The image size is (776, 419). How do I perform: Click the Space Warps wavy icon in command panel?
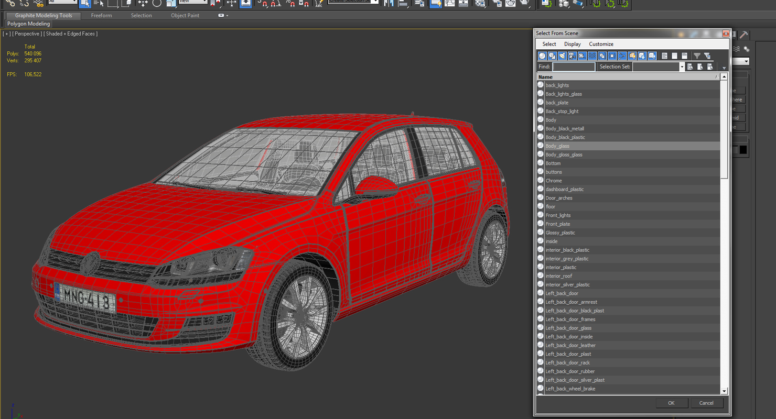point(737,49)
